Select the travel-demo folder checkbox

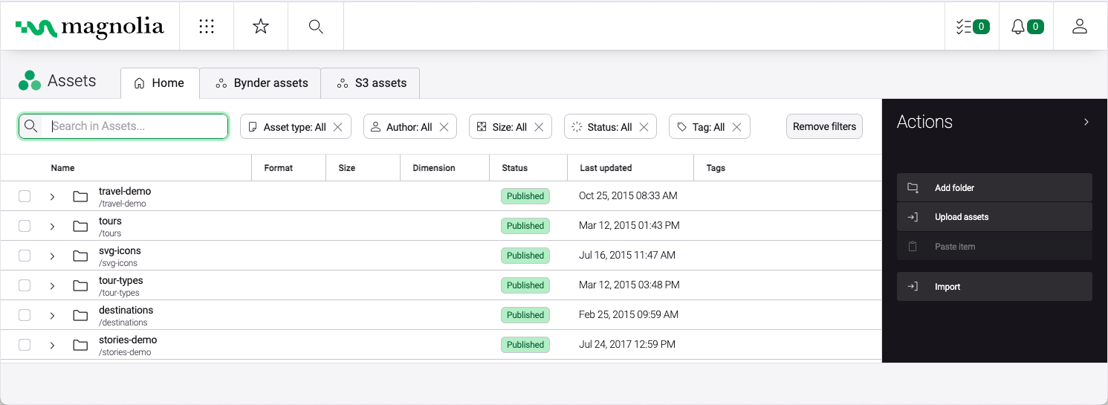coord(25,196)
